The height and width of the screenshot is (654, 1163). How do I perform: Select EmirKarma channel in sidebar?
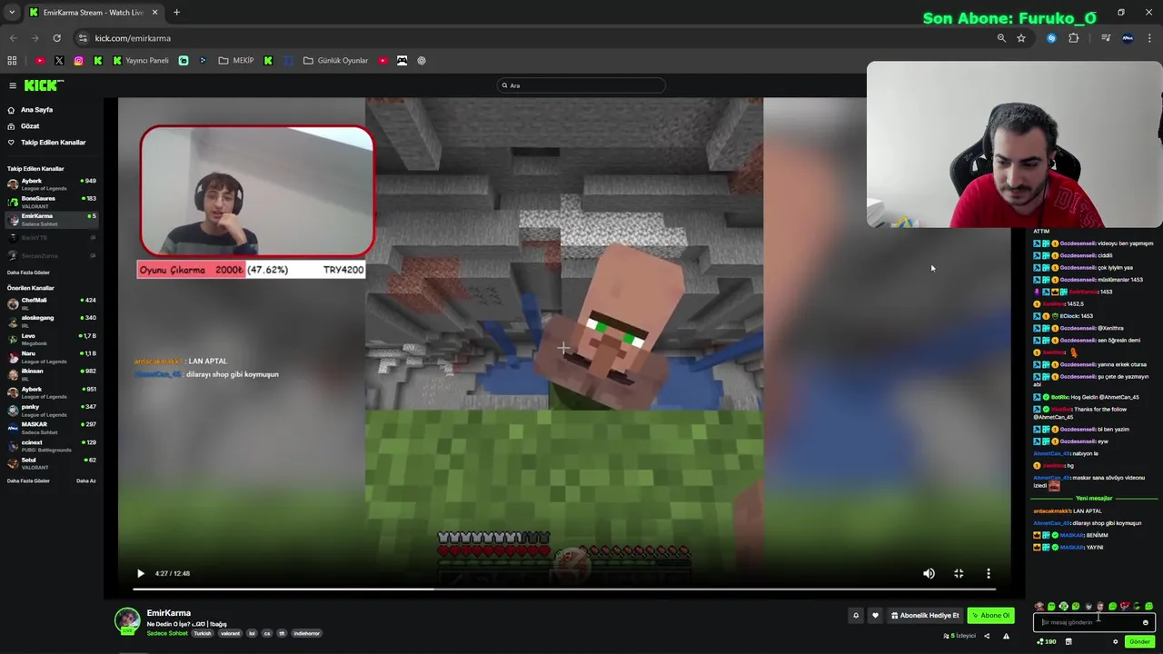[x=51, y=220]
